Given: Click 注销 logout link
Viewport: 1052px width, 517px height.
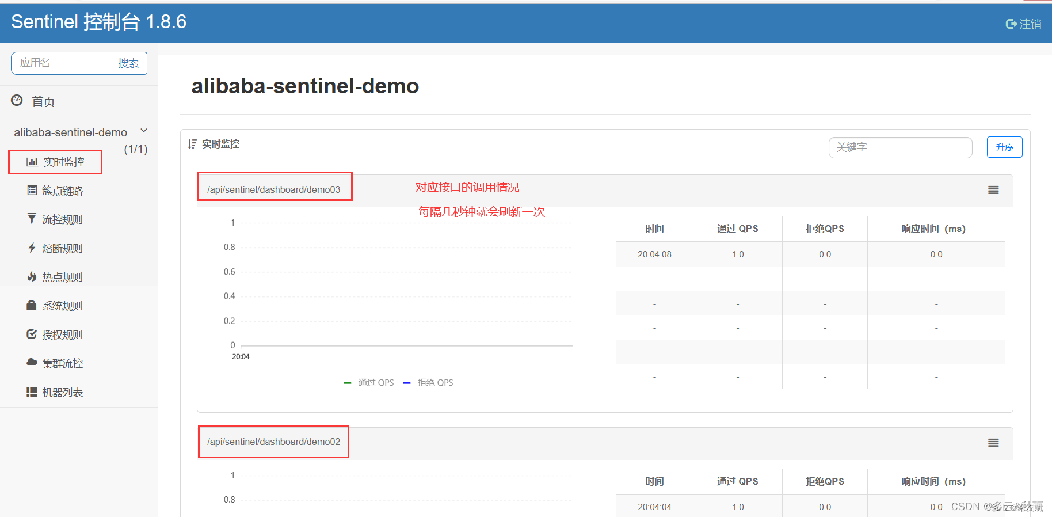Looking at the screenshot, I should [1030, 24].
